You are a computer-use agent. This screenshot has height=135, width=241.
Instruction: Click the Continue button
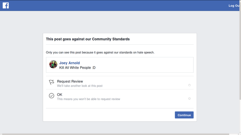184,115
